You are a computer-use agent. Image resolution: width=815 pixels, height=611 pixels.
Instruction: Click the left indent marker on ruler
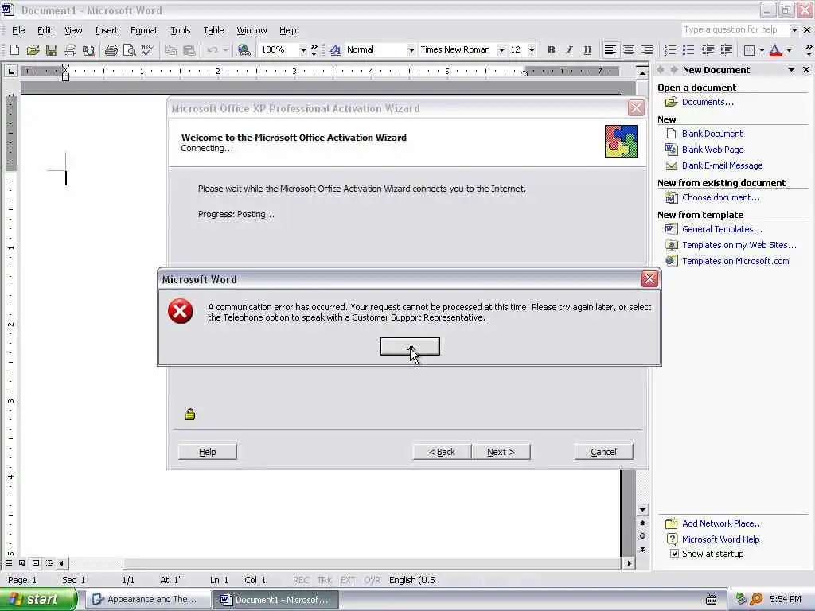coord(65,76)
